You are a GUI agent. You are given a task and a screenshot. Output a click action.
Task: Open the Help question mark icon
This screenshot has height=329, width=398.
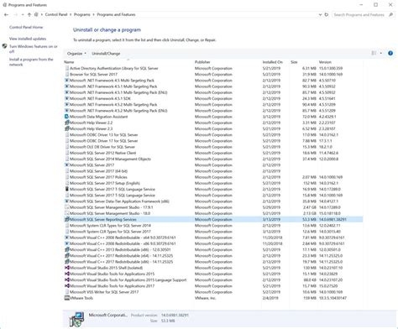390,53
